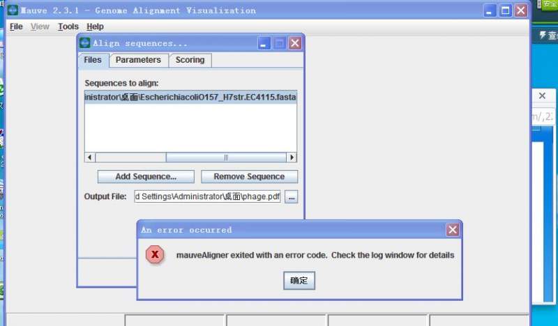Click the Align sequences window app icon

pyautogui.click(x=84, y=43)
